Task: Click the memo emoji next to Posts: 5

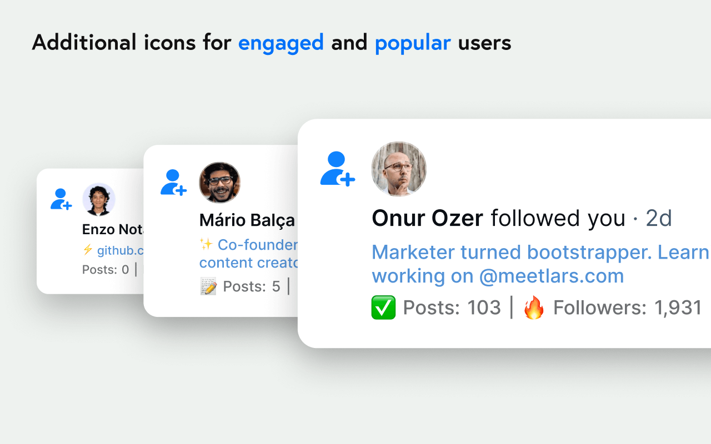Action: (x=208, y=286)
